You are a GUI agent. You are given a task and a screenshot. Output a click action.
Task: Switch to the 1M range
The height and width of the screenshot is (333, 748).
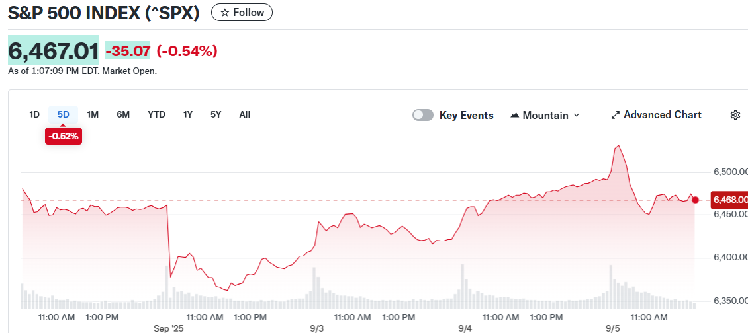[93, 115]
